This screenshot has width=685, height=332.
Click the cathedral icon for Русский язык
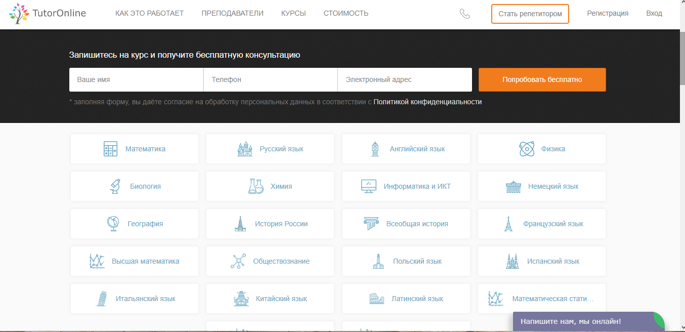pos(245,149)
